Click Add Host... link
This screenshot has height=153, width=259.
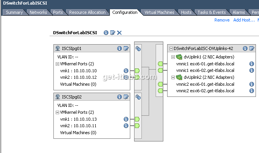point(244,20)
